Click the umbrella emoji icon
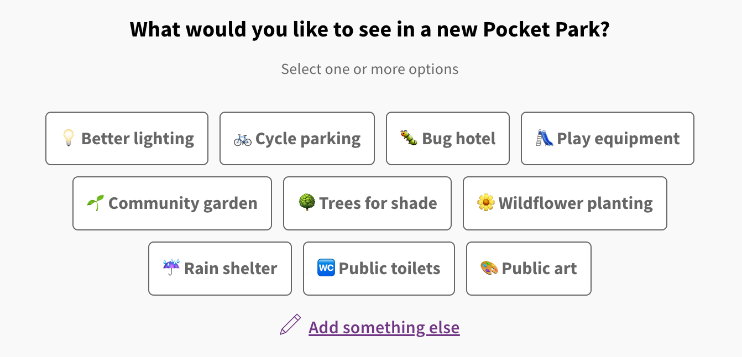The width and height of the screenshot is (742, 357). pyautogui.click(x=171, y=269)
